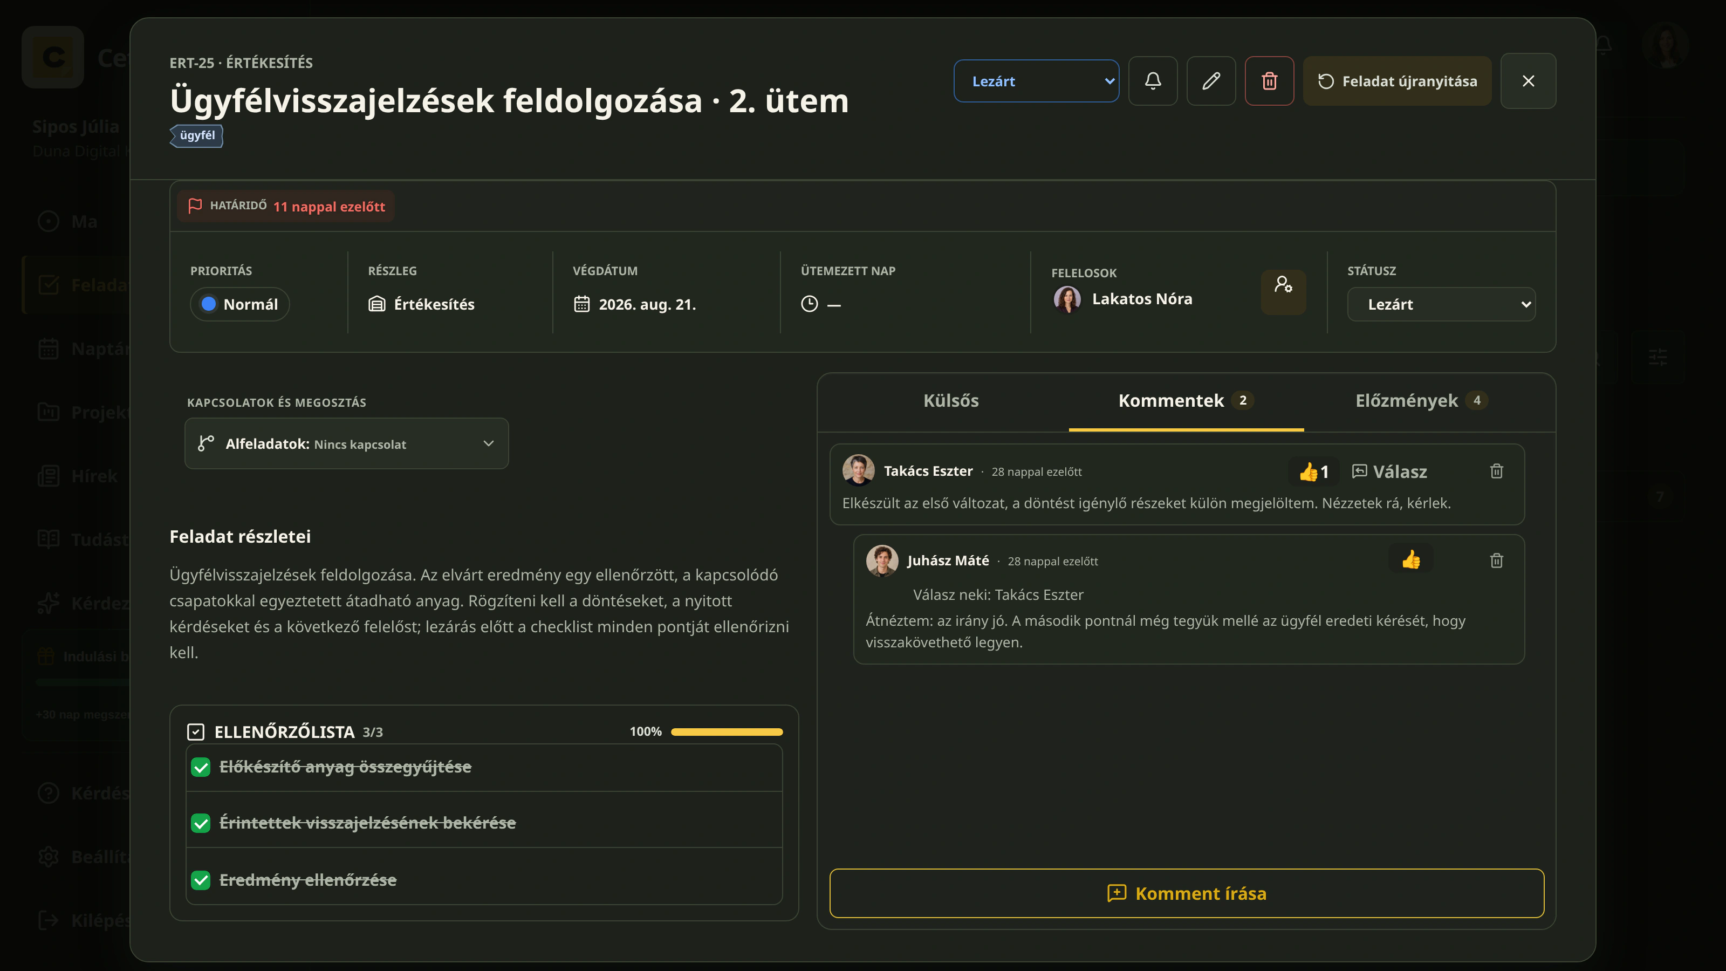The image size is (1726, 971).
Task: Click the user avatar in background top bar
Action: 1665,45
